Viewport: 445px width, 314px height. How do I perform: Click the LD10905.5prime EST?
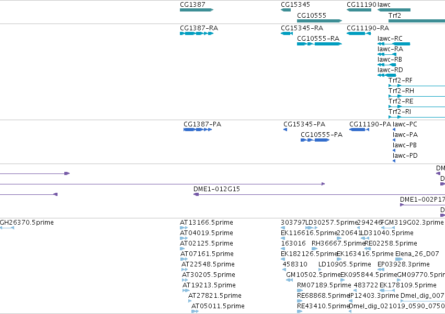(x=320, y=270)
